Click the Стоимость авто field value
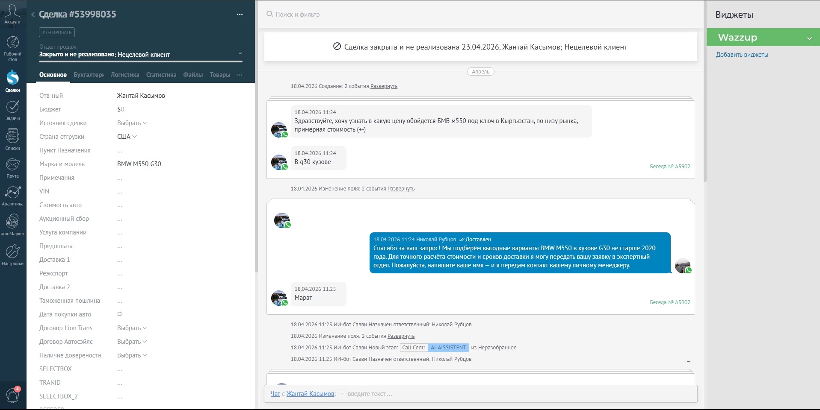Viewport: 820px width, 410px height. click(x=120, y=205)
